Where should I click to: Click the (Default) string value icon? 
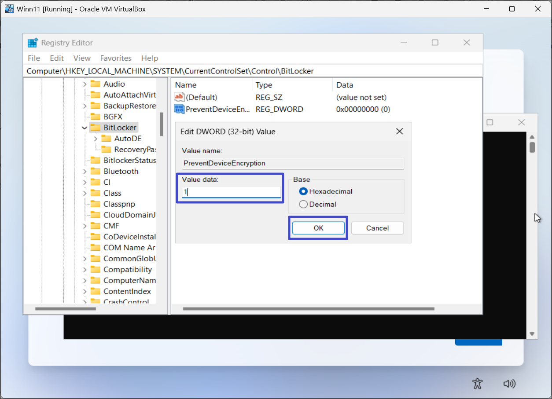pyautogui.click(x=179, y=97)
